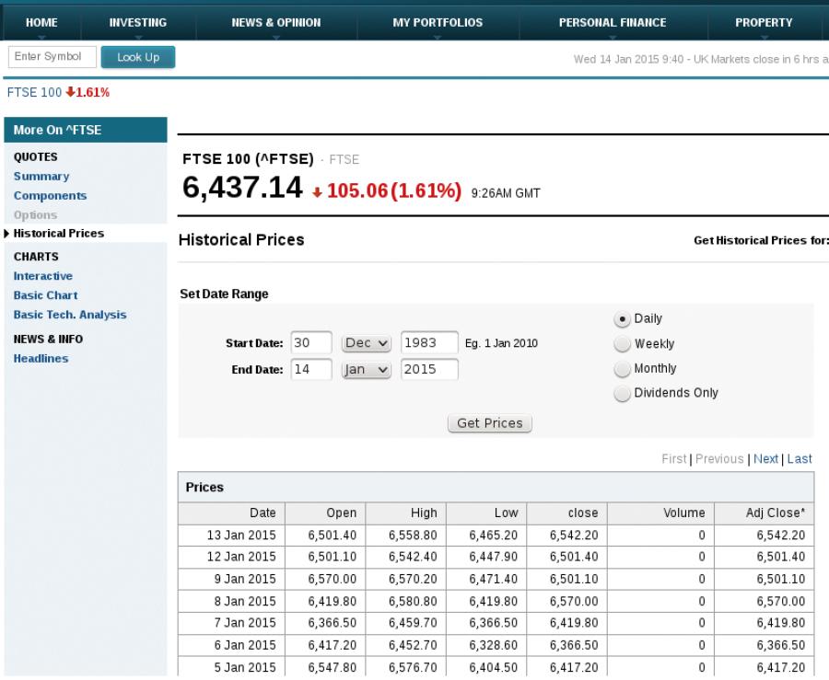Select the Monthly radio button

623,368
